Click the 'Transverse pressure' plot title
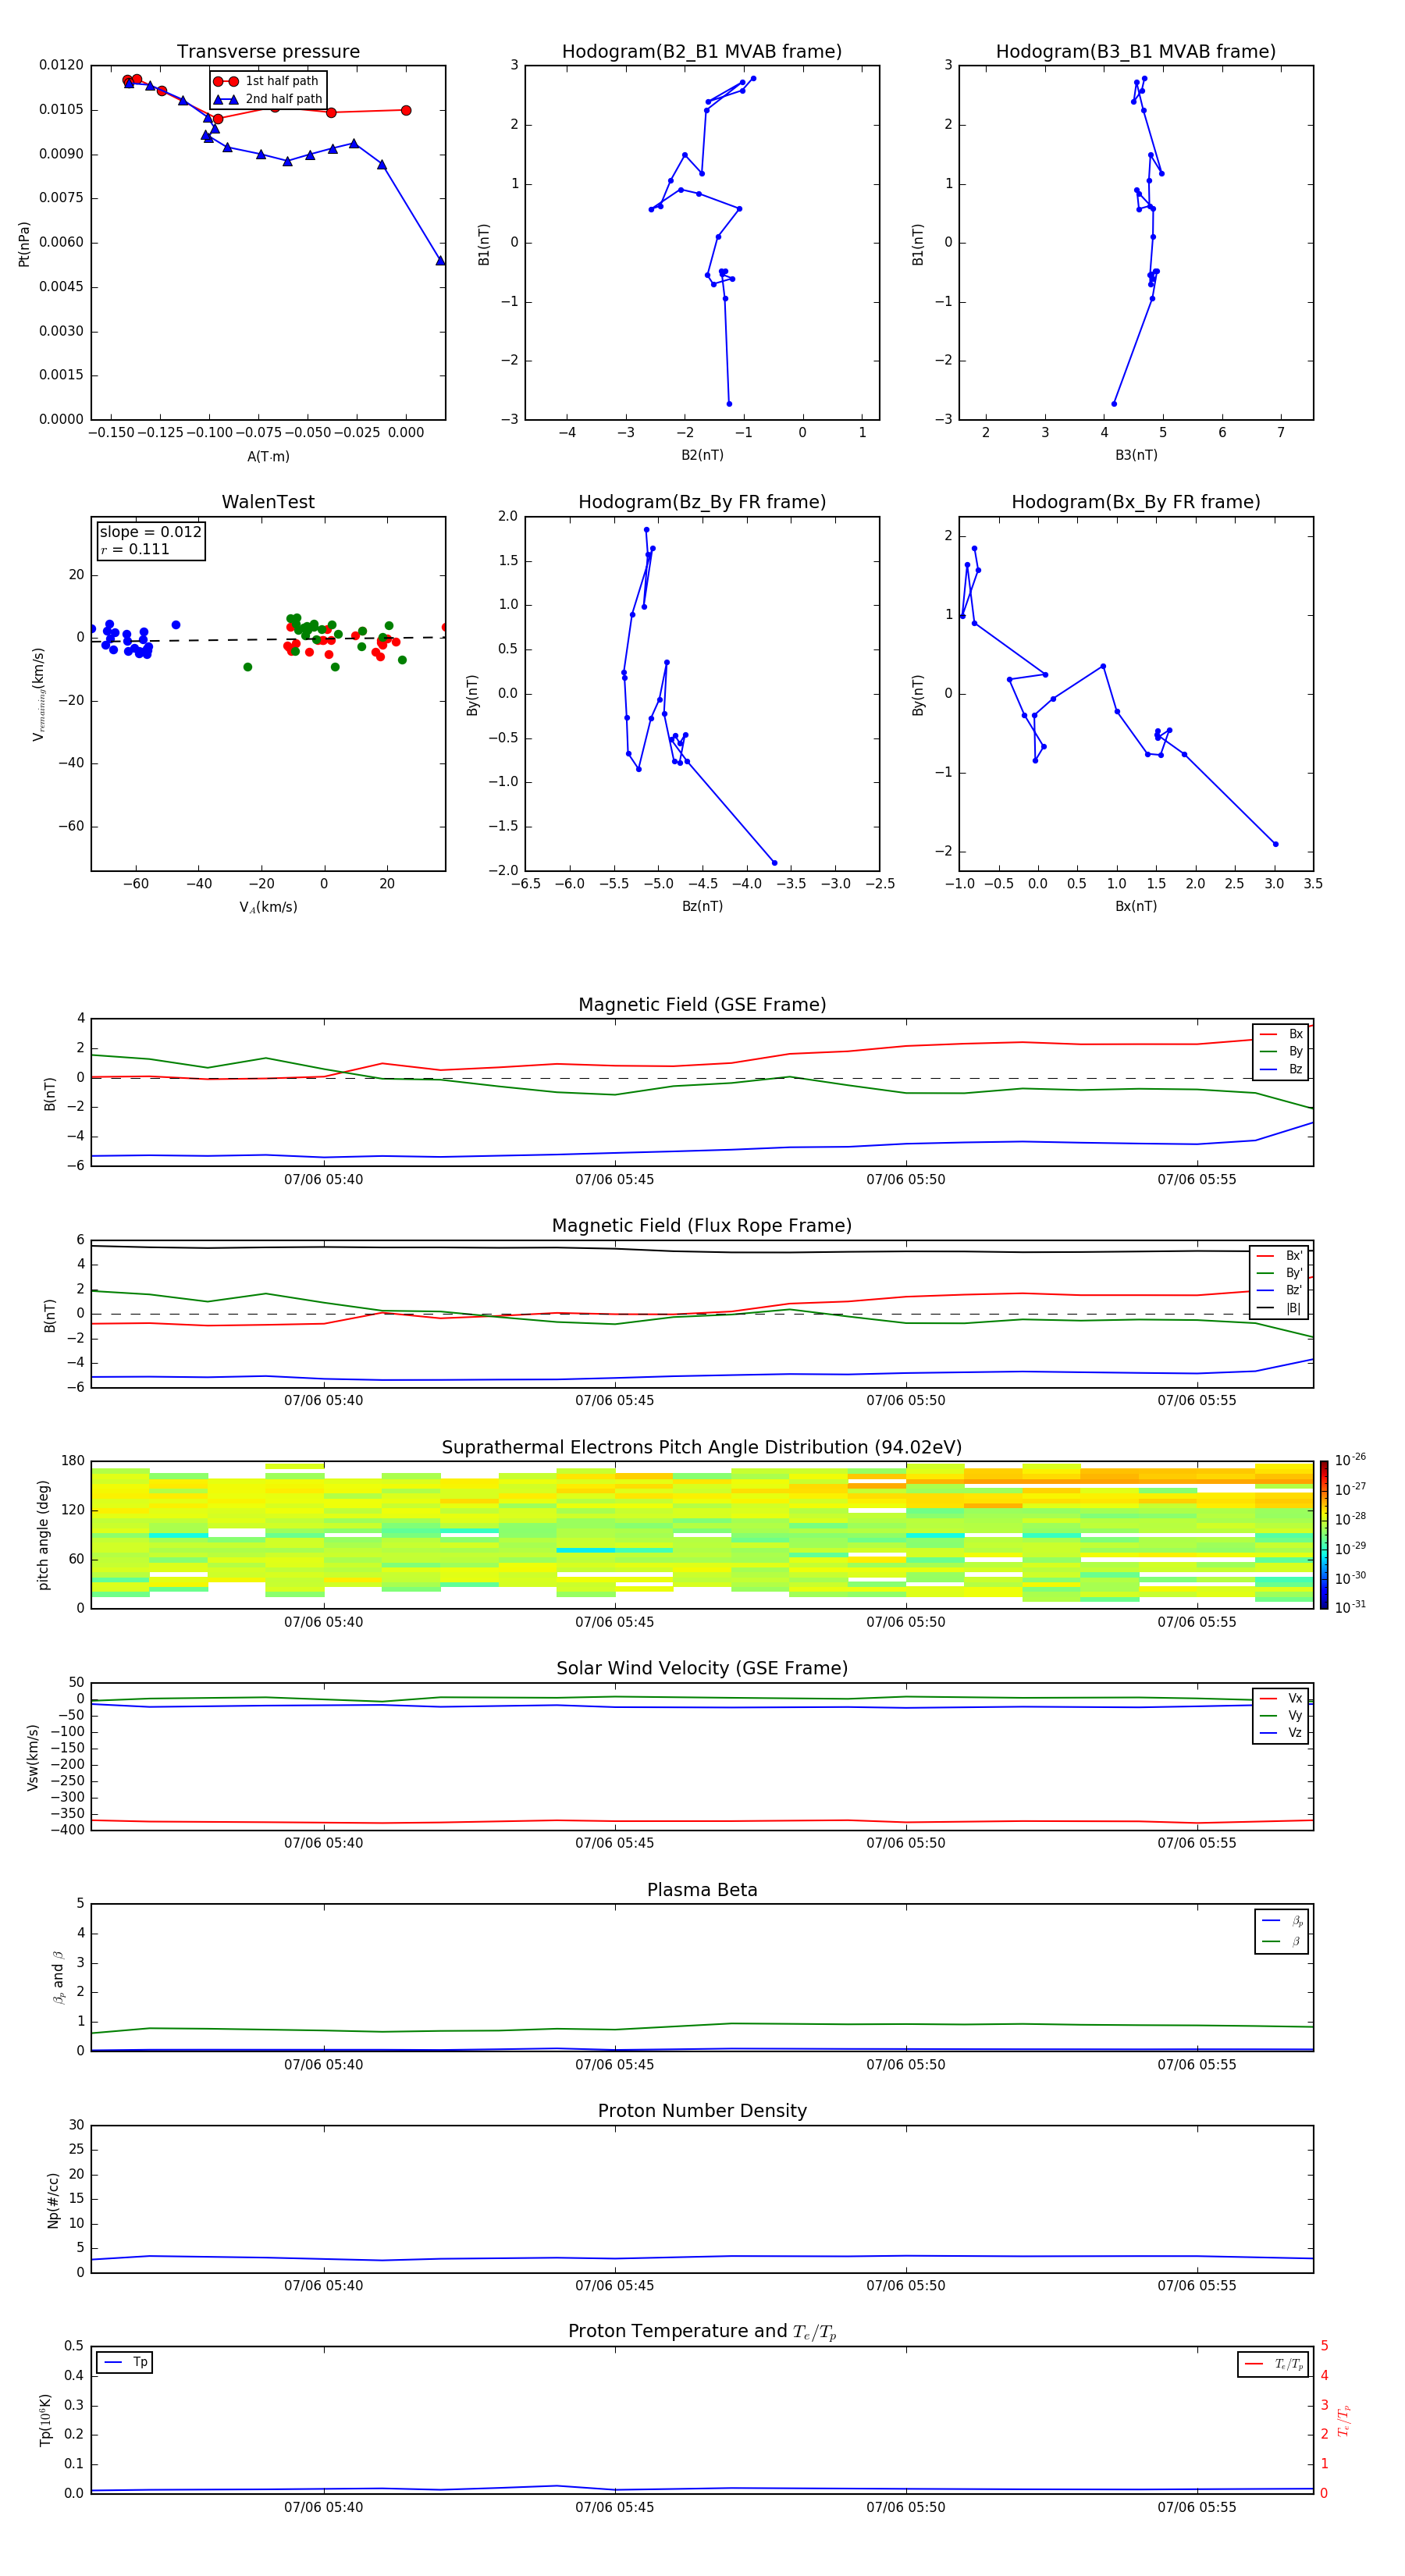The image size is (1405, 2576). click(x=268, y=51)
